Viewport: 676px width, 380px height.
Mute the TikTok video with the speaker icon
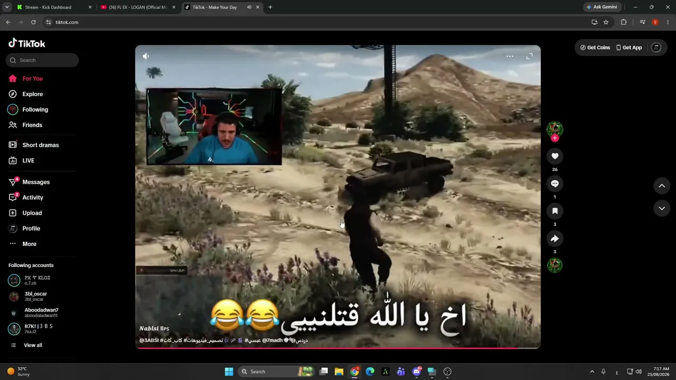[146, 56]
